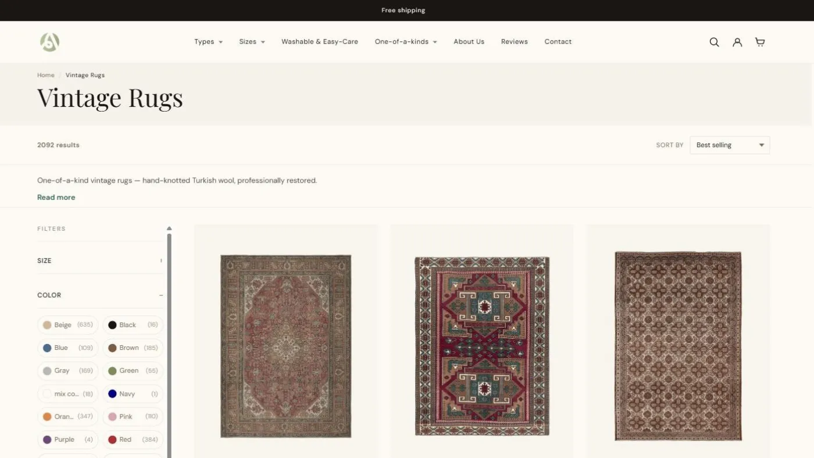Click the 'FILTERS' panel label
Viewport: 814px width, 458px height.
51,229
